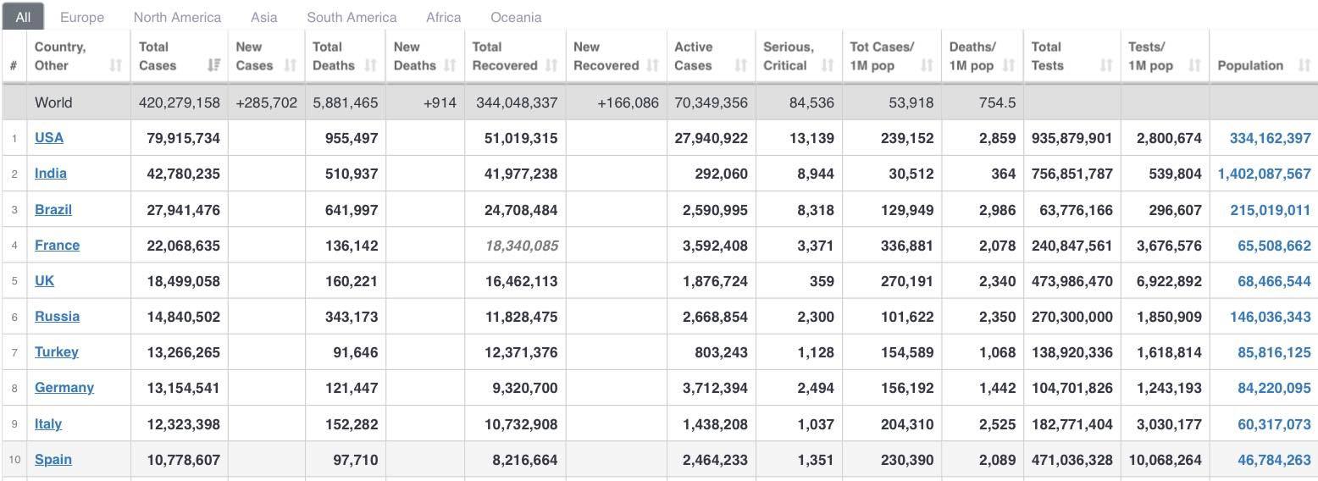
Task: Click the # rank column header
Action: coord(14,65)
